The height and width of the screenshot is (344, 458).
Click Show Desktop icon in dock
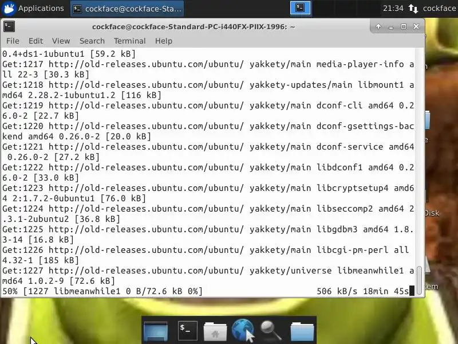coord(156,331)
